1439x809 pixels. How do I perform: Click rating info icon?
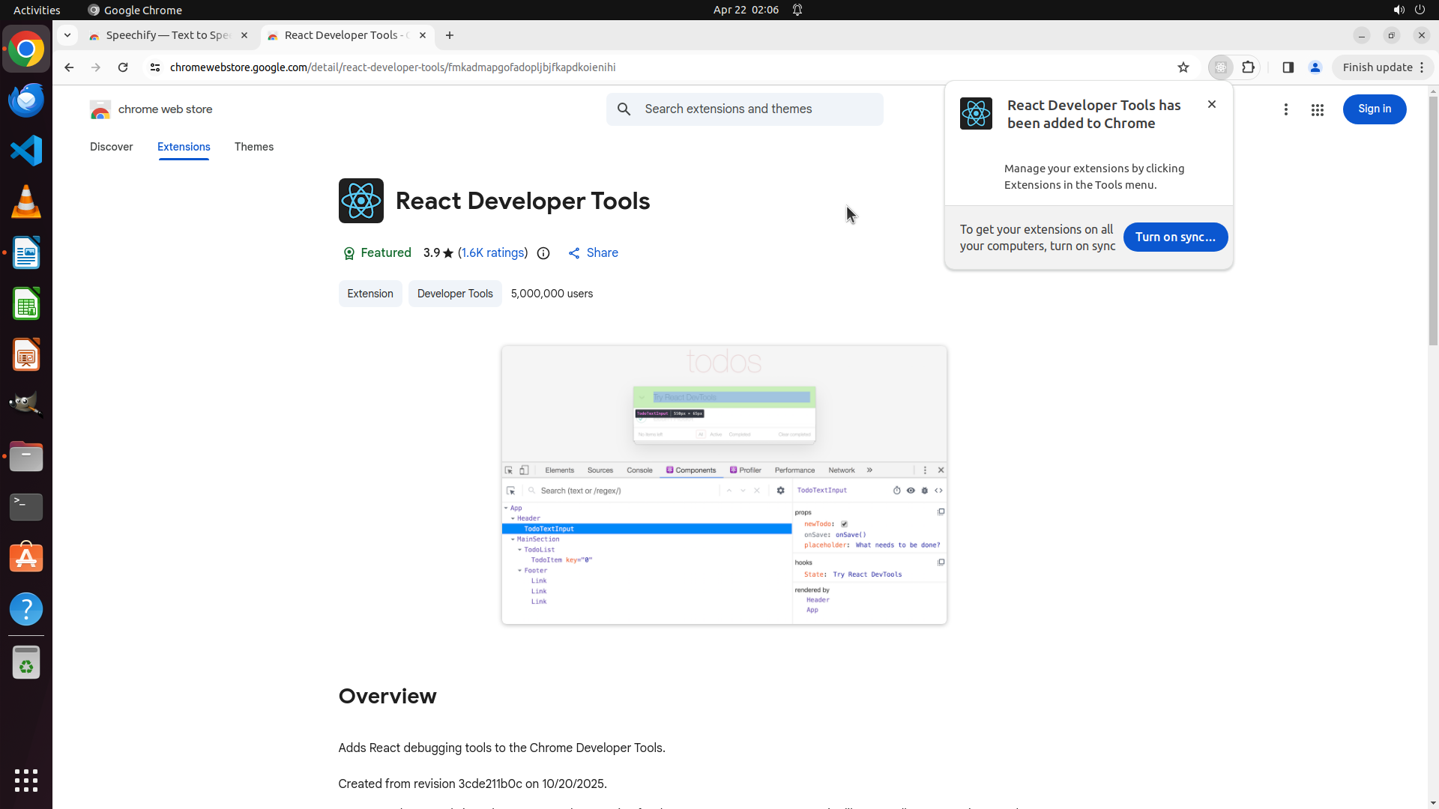click(x=543, y=253)
